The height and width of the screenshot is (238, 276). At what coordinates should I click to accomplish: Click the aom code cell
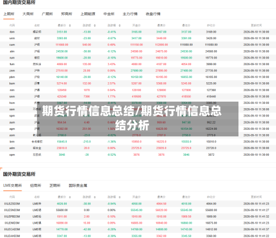[12, 135]
